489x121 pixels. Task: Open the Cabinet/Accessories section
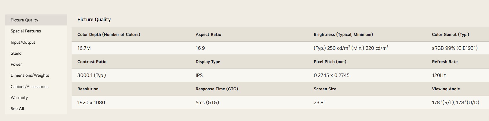[x=30, y=87]
